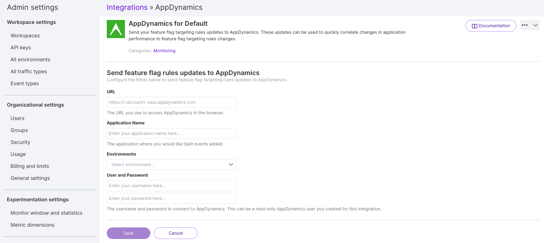
Task: Open the three-dots more options menu
Action: pos(525,25)
